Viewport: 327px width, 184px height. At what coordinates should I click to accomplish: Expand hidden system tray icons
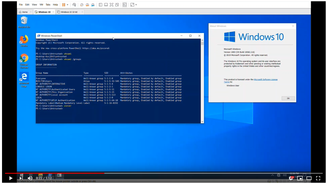point(272,175)
